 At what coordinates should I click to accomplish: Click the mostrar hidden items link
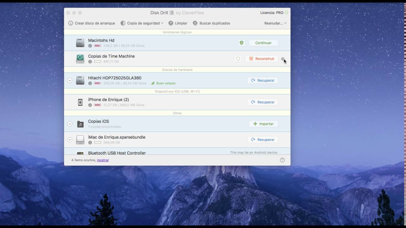coord(103,160)
